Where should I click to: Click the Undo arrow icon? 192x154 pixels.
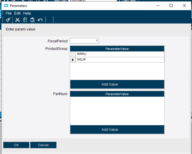(x=40, y=20)
